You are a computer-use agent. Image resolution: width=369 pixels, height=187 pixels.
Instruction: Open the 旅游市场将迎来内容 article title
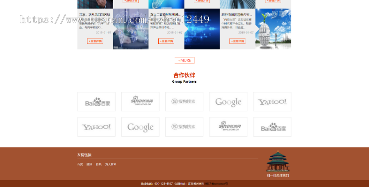point(237,15)
